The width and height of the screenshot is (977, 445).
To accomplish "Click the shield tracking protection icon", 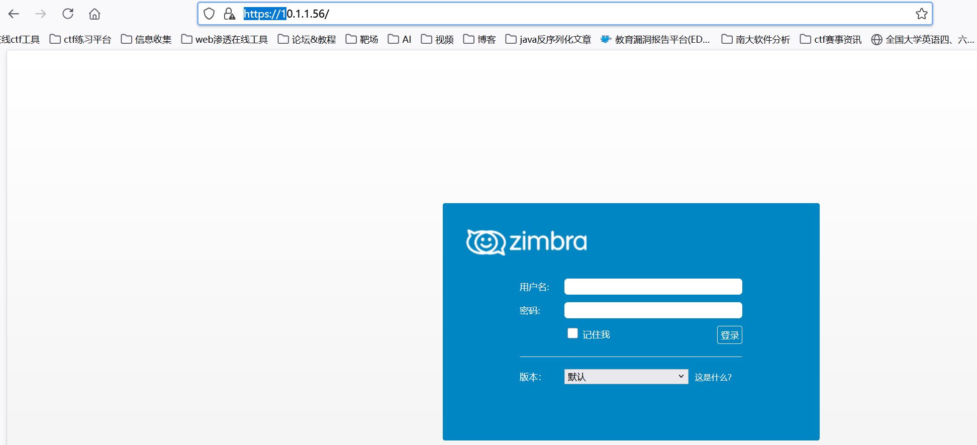I will (209, 14).
